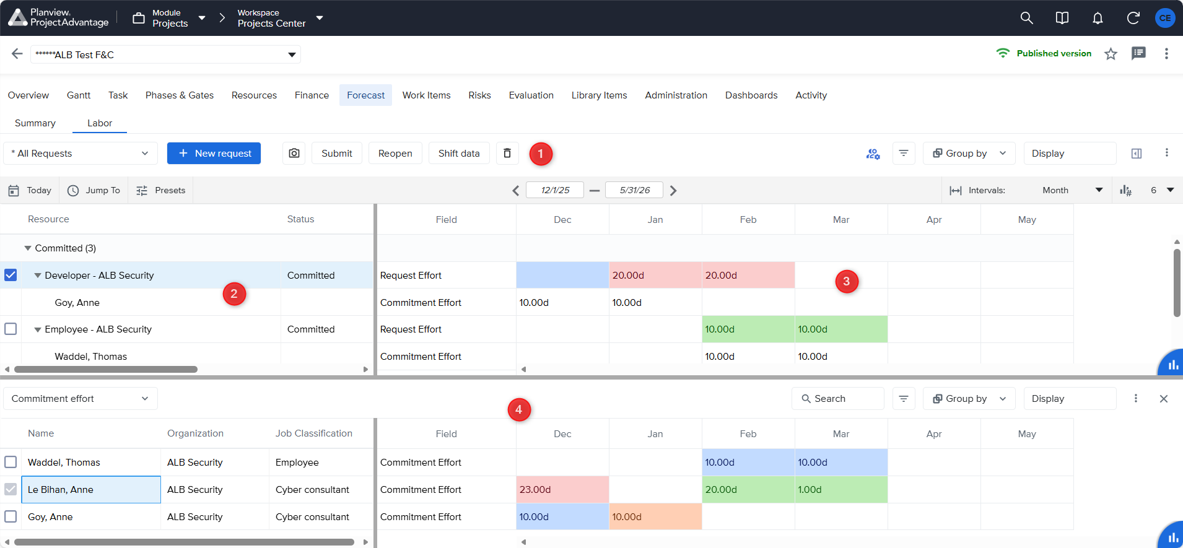
Task: Click the Shift data button
Action: click(x=458, y=154)
